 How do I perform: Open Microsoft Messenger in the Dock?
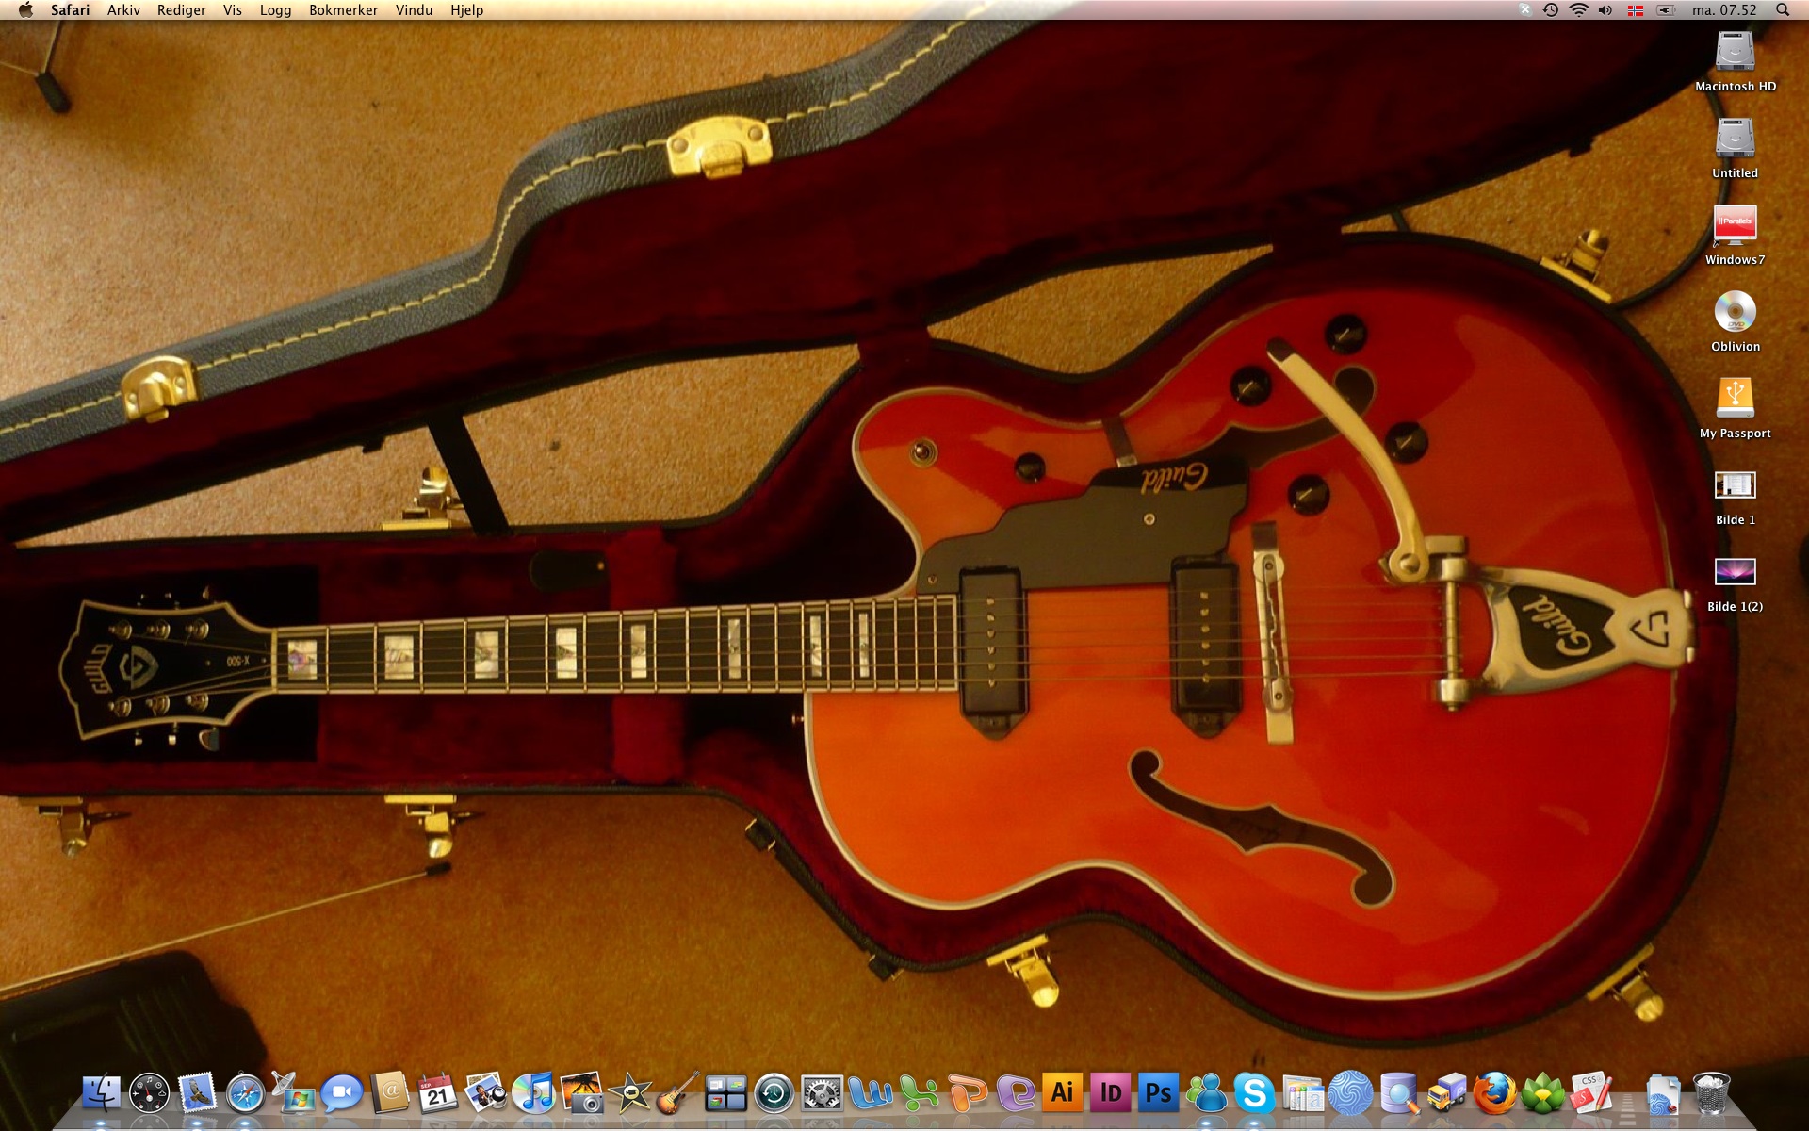coord(1206,1093)
